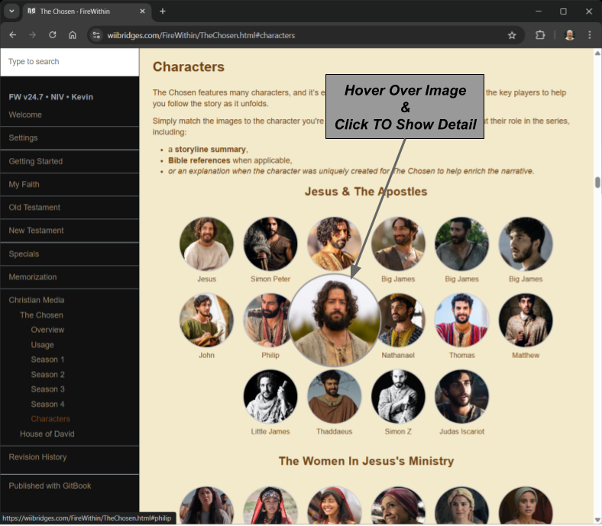View site information icon in address bar

point(96,35)
